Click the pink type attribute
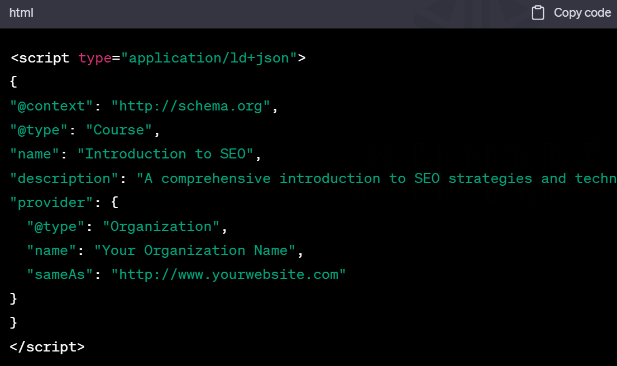Image resolution: width=617 pixels, height=366 pixels. click(95, 58)
